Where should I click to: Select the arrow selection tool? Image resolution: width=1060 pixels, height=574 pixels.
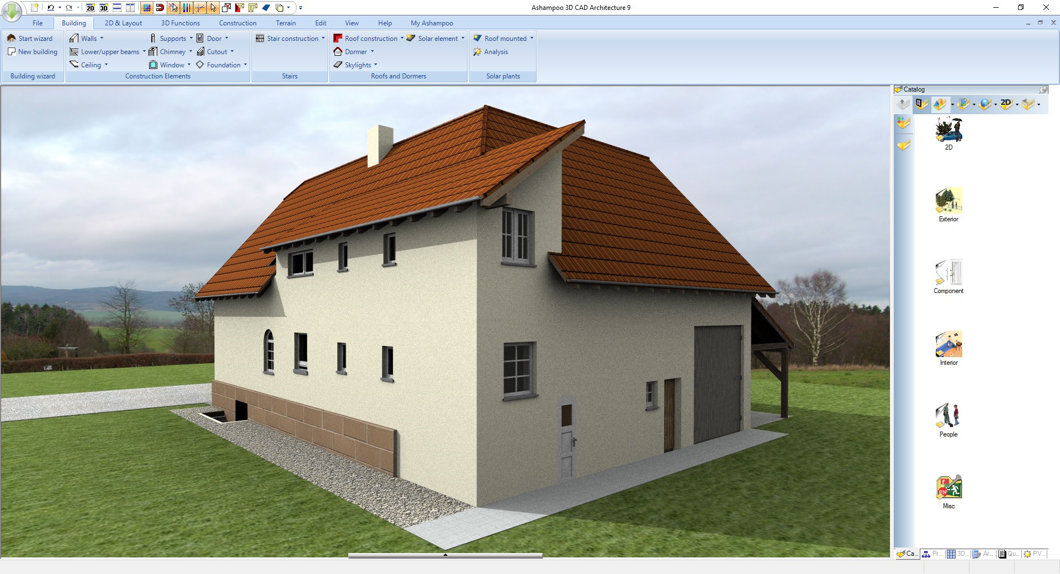[214, 8]
